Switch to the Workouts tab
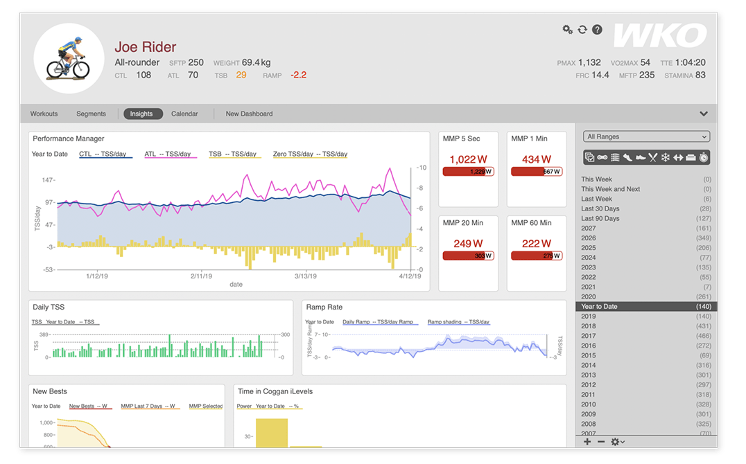The height and width of the screenshot is (464, 746). point(44,114)
